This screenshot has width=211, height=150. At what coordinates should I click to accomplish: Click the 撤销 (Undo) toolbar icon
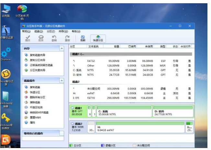click(54, 38)
